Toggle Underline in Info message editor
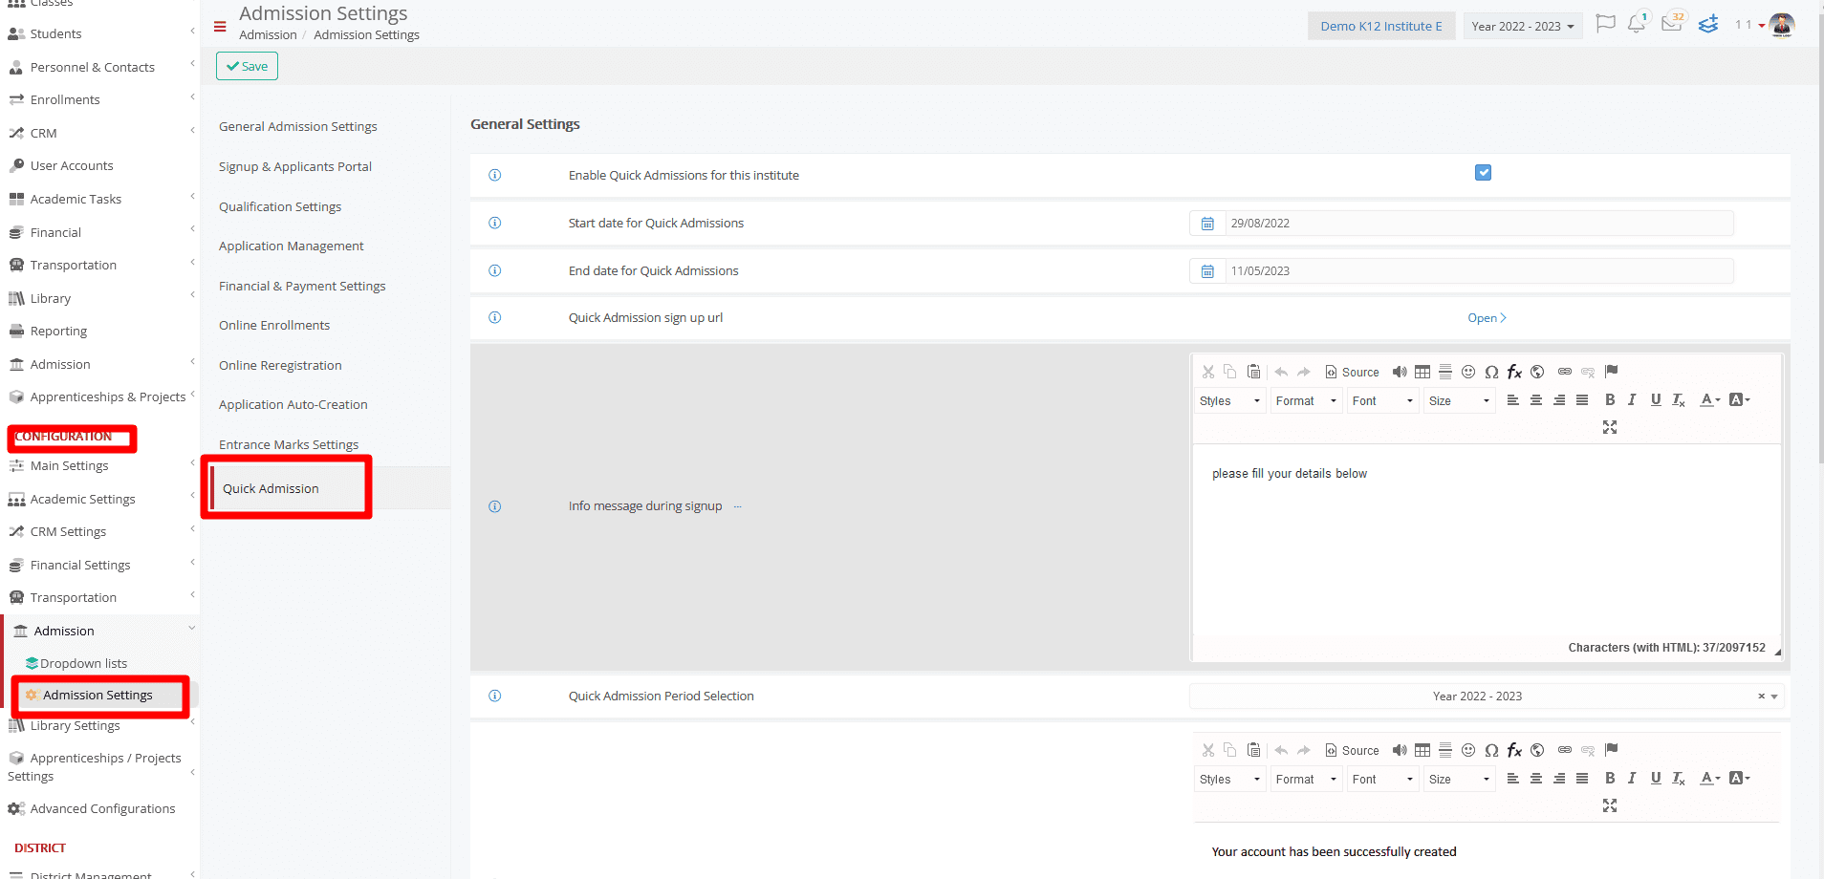 (1656, 400)
